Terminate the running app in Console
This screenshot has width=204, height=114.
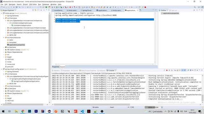167,70
